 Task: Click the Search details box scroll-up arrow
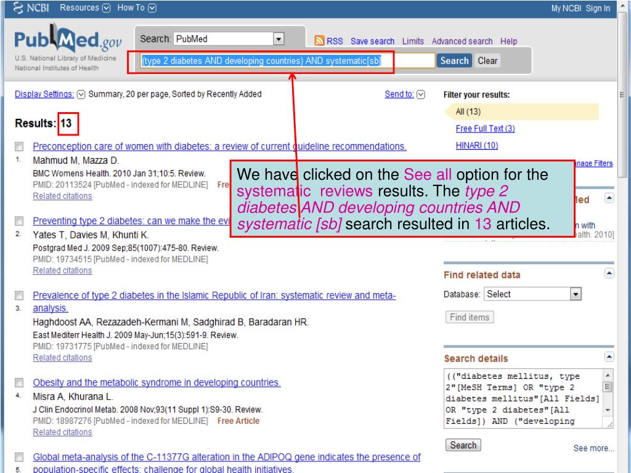(x=608, y=375)
